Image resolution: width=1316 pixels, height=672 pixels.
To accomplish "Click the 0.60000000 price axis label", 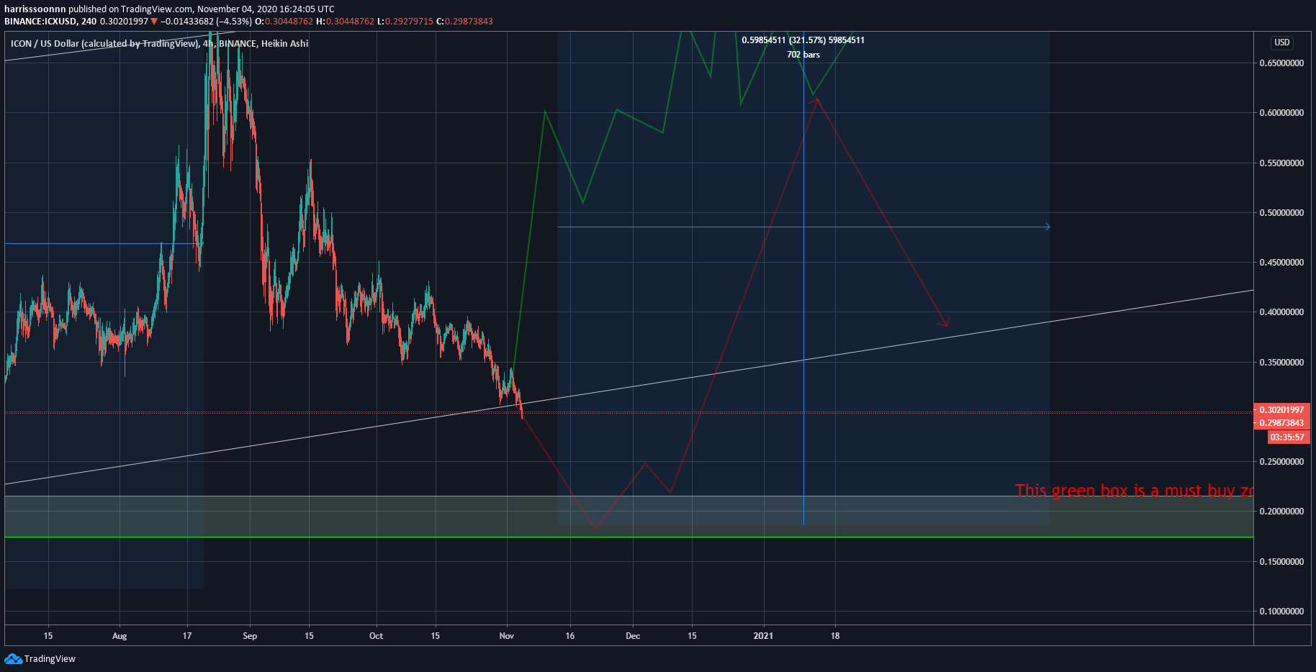I will [x=1281, y=113].
